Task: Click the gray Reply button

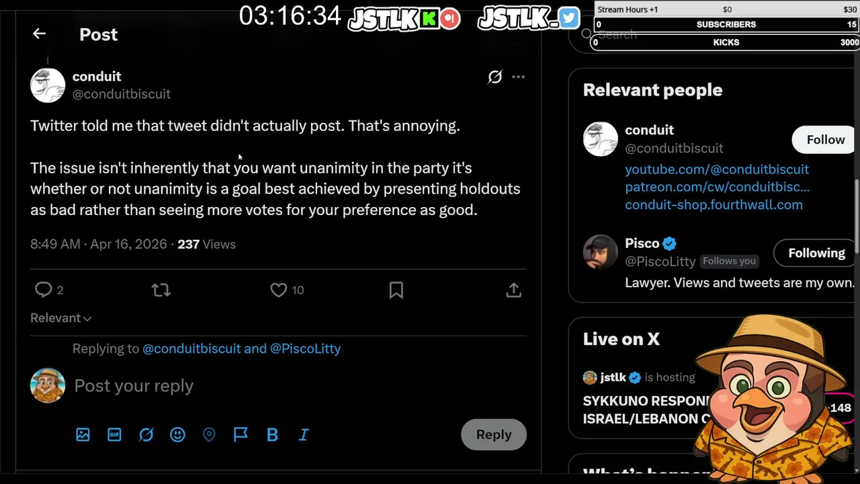Action: point(493,434)
